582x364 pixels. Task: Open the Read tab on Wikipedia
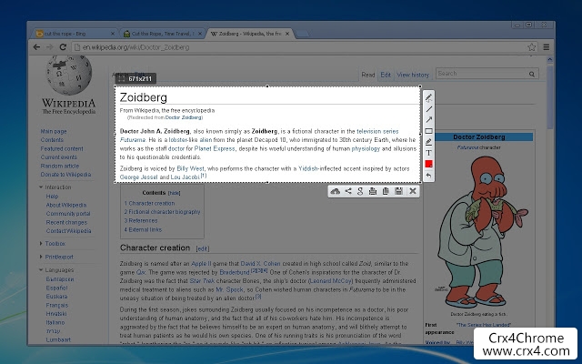(x=367, y=75)
